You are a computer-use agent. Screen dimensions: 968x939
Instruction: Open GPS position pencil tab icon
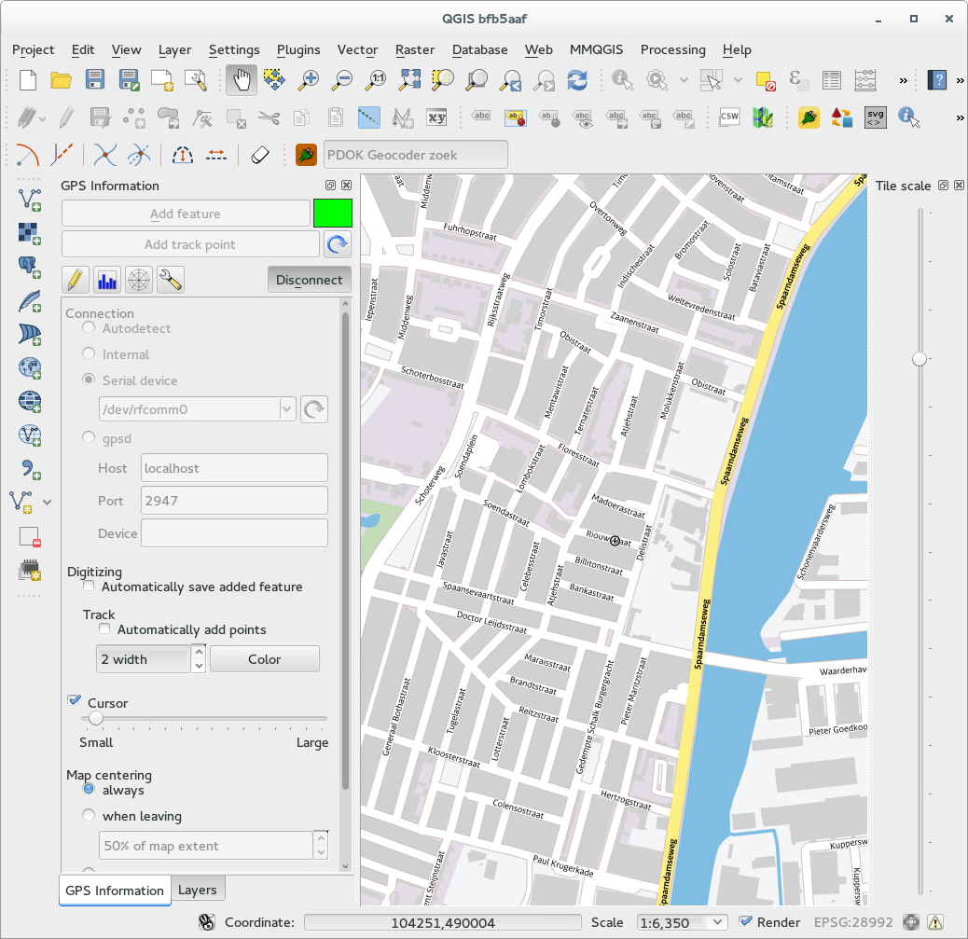[75, 281]
